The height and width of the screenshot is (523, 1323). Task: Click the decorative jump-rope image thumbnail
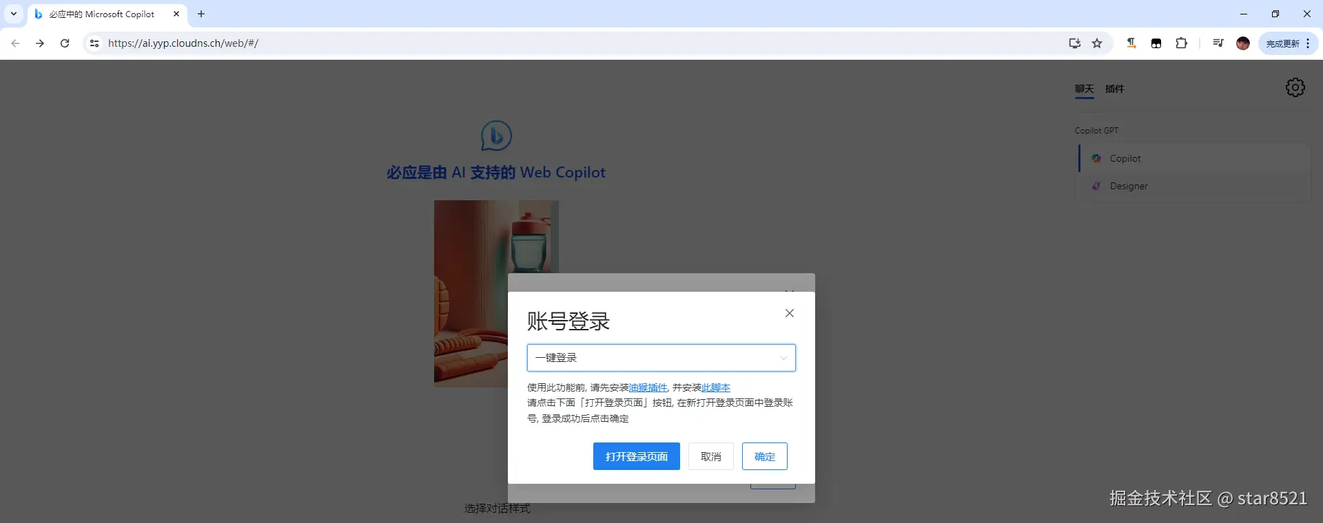click(x=496, y=293)
